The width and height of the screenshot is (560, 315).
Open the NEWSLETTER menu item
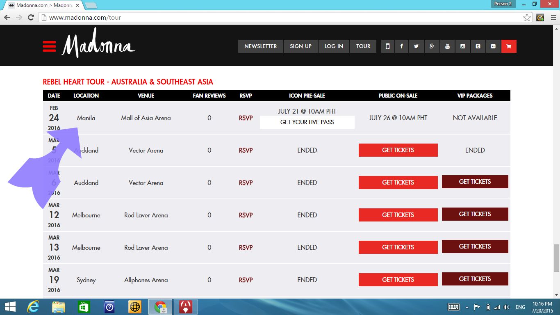[260, 46]
